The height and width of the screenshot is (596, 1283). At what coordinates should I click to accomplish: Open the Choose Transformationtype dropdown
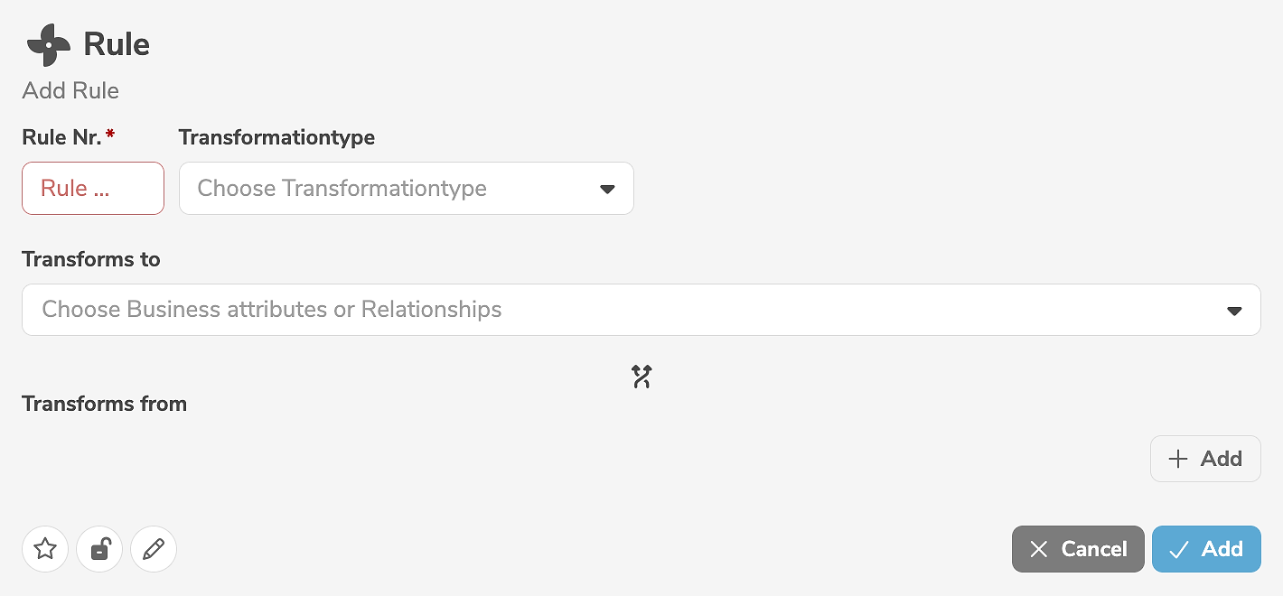pyautogui.click(x=389, y=189)
